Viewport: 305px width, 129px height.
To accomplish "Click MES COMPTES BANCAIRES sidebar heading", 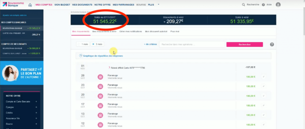I will 14,22.
